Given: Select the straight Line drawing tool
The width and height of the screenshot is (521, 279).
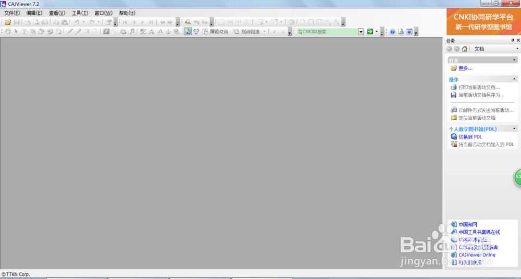Looking at the screenshot, I should click(70, 32).
